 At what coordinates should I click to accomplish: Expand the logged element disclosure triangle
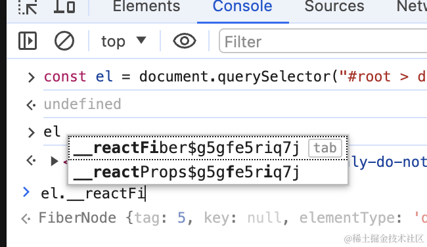55,161
